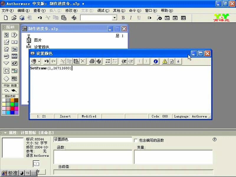Click insert symbol é icon in editor

[178, 61]
